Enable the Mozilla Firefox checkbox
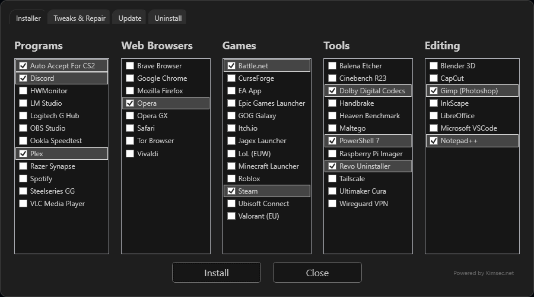The width and height of the screenshot is (534, 297). click(130, 91)
